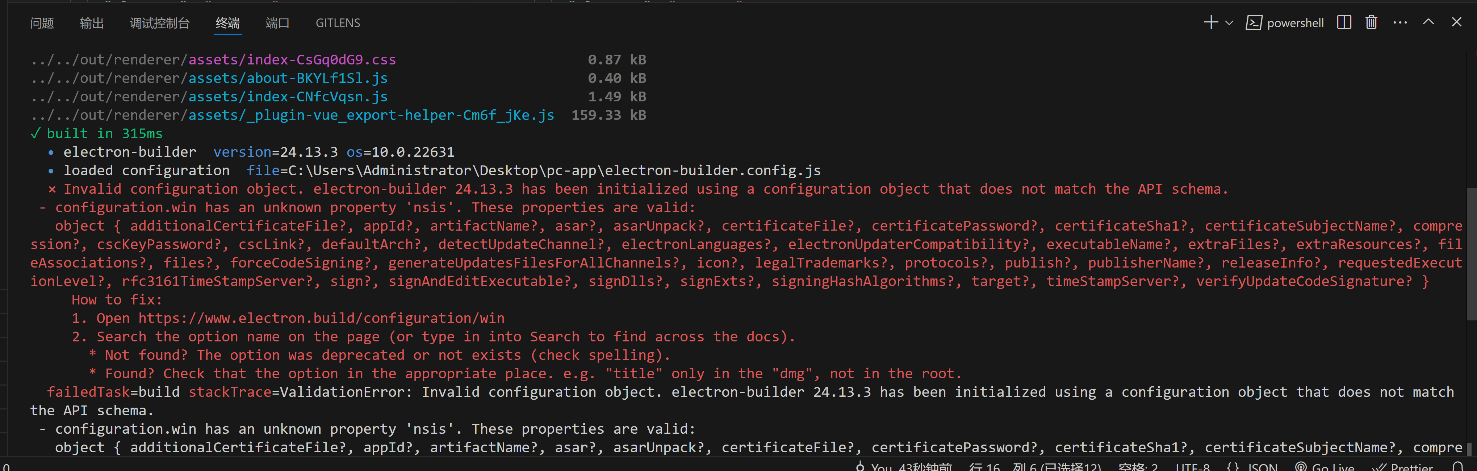Change file encoding UTF-8
The height and width of the screenshot is (471, 1477).
pyautogui.click(x=1193, y=467)
